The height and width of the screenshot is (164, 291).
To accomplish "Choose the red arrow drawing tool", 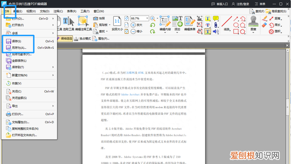I will click(x=236, y=19).
